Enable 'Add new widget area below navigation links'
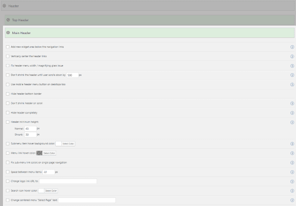The image size is (296, 206). click(7, 47)
